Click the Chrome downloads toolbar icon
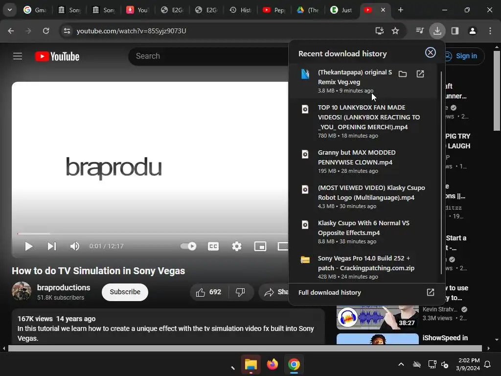 (437, 31)
